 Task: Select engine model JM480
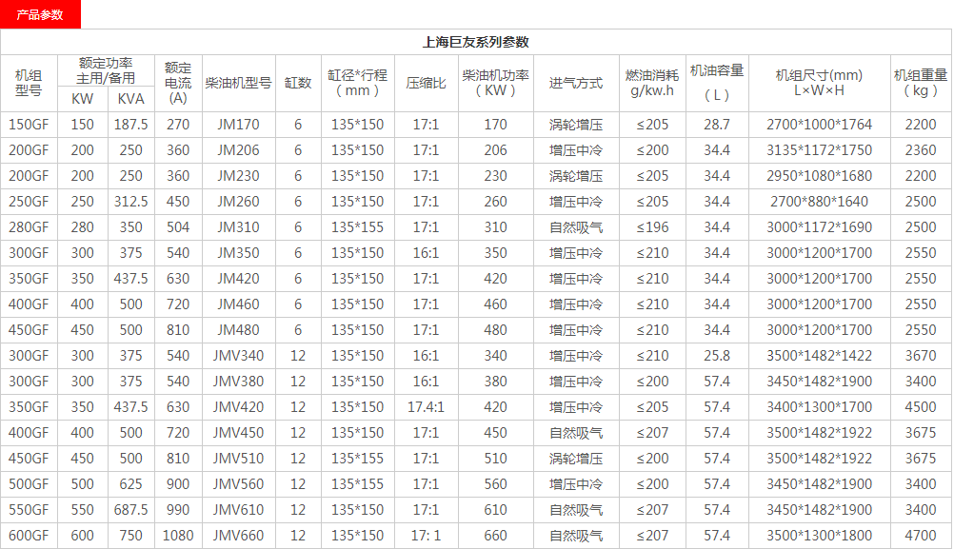(x=238, y=330)
